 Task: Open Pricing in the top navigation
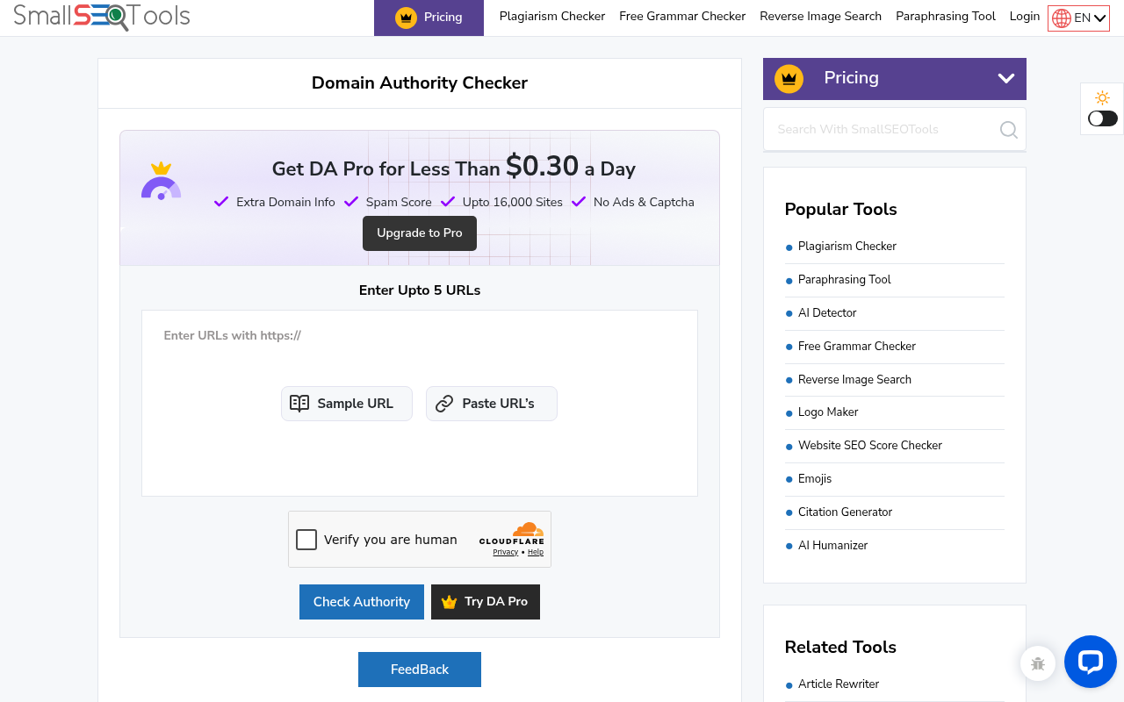429,18
